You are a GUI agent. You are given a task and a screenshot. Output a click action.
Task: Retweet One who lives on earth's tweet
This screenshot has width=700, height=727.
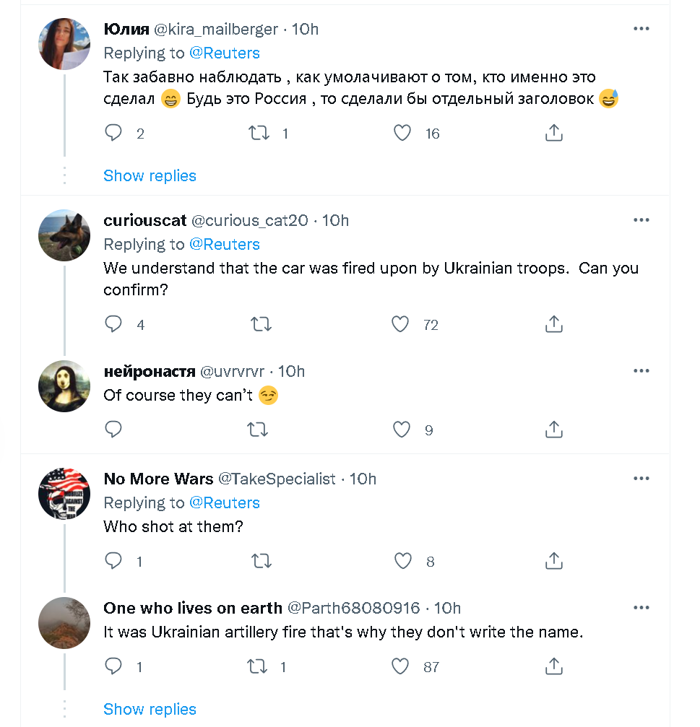tap(259, 666)
